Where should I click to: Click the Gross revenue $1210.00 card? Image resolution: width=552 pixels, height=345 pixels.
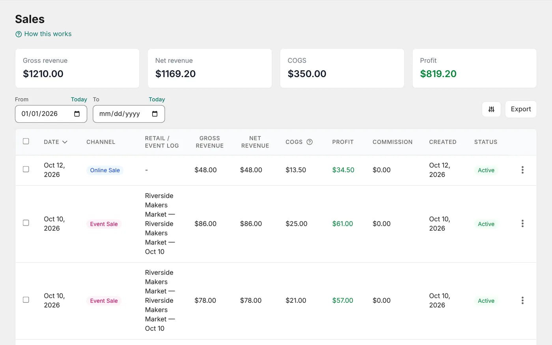tap(77, 68)
